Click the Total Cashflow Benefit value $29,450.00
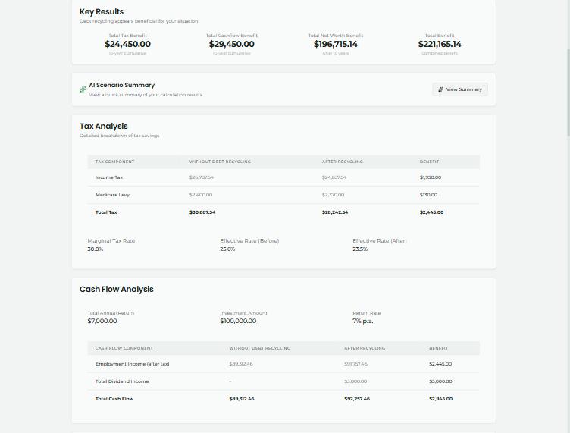 232,44
